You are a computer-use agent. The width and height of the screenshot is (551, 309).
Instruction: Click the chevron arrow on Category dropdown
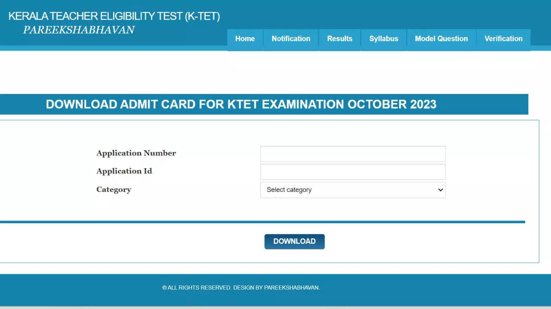click(440, 190)
